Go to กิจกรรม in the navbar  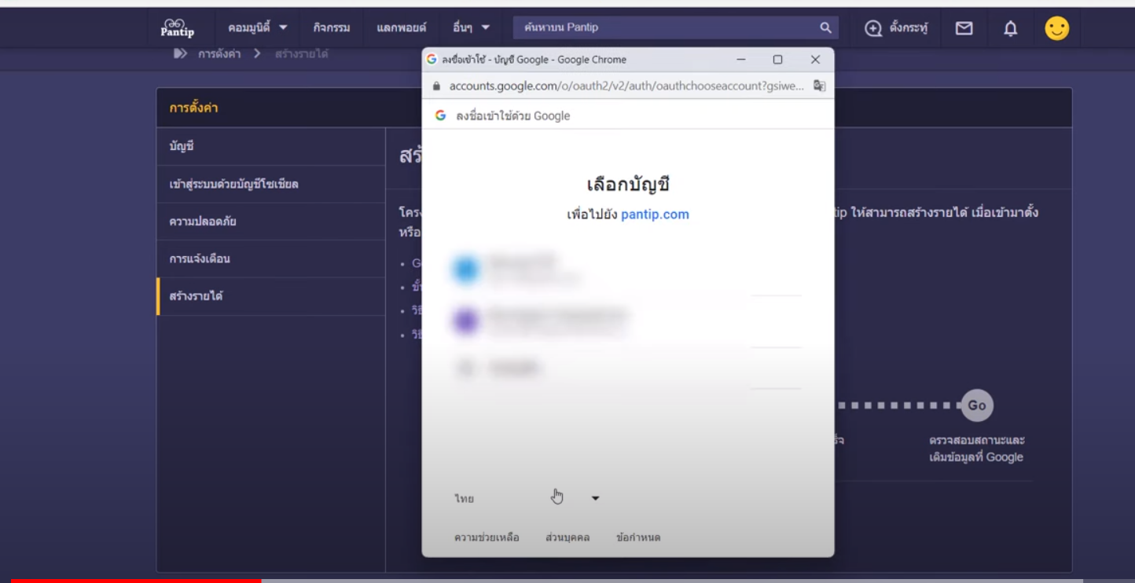pyautogui.click(x=332, y=27)
